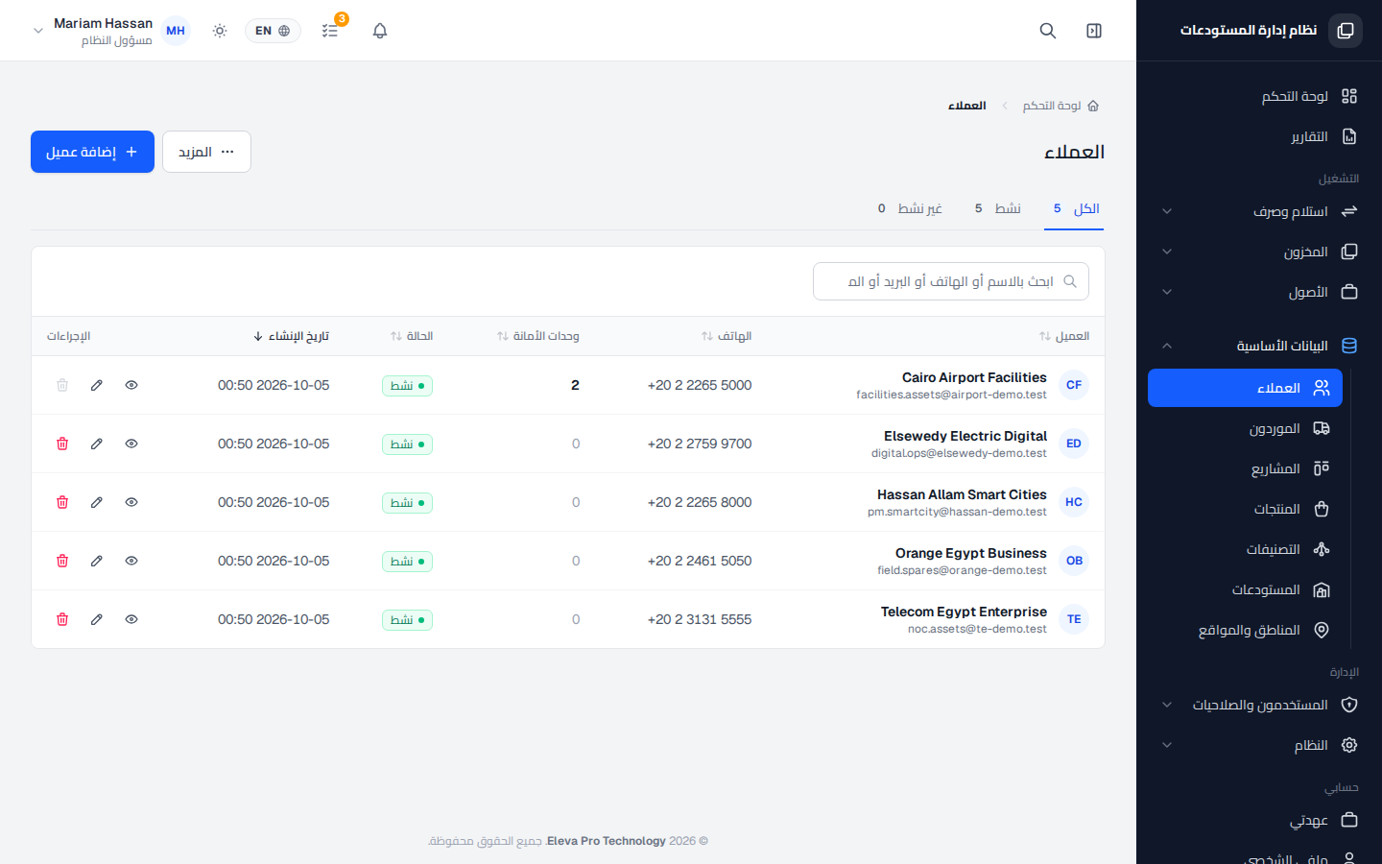Open the Cairo Airport Facilities customer name
The image size is (1382, 864).
click(x=974, y=377)
